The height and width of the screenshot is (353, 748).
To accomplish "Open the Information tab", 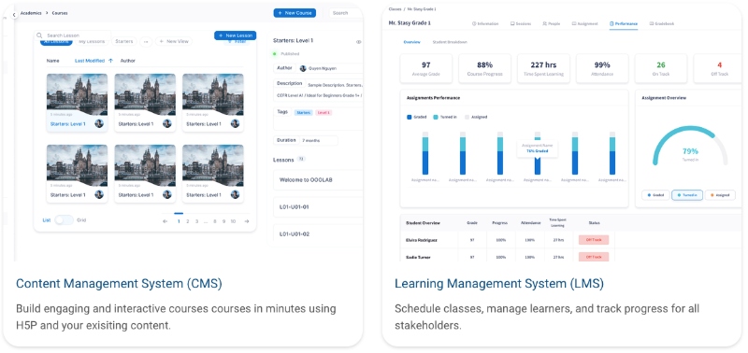I will [x=485, y=23].
